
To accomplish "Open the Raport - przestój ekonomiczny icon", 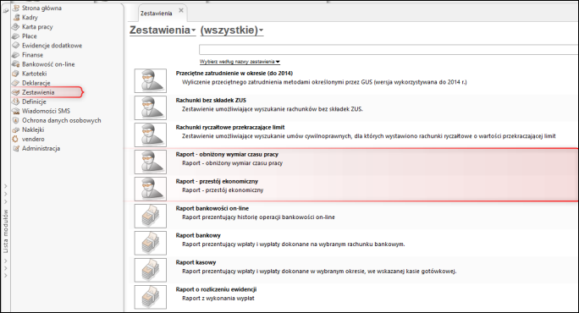I will [151, 189].
